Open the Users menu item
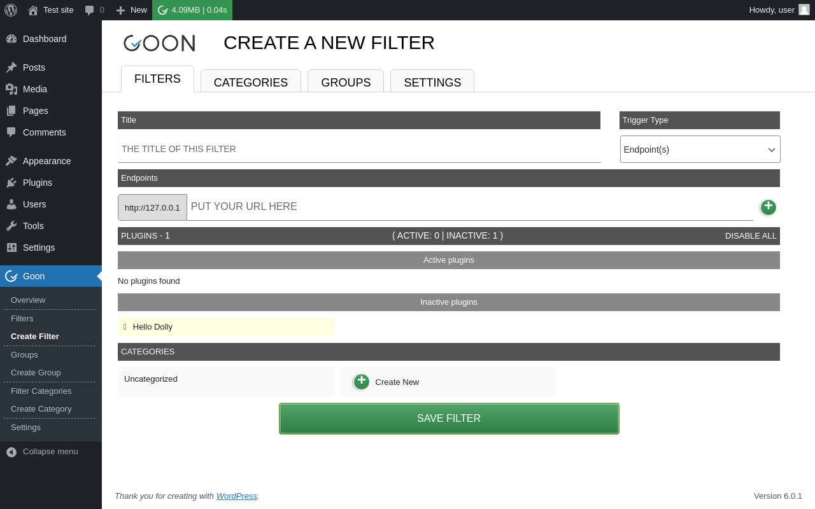 (51, 204)
